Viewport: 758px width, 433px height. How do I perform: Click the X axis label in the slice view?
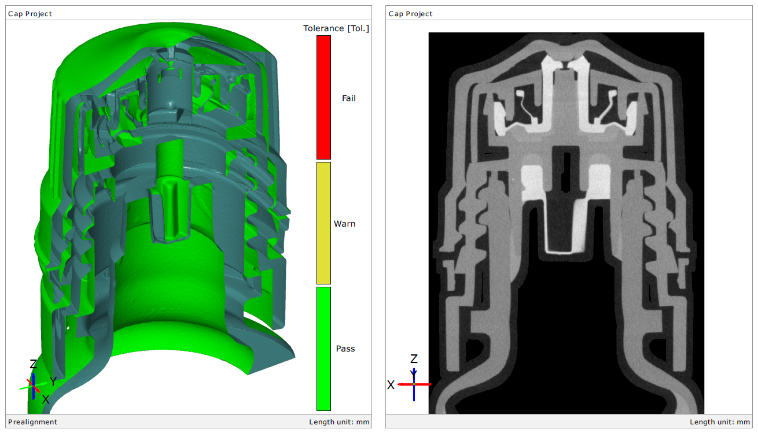pyautogui.click(x=391, y=385)
